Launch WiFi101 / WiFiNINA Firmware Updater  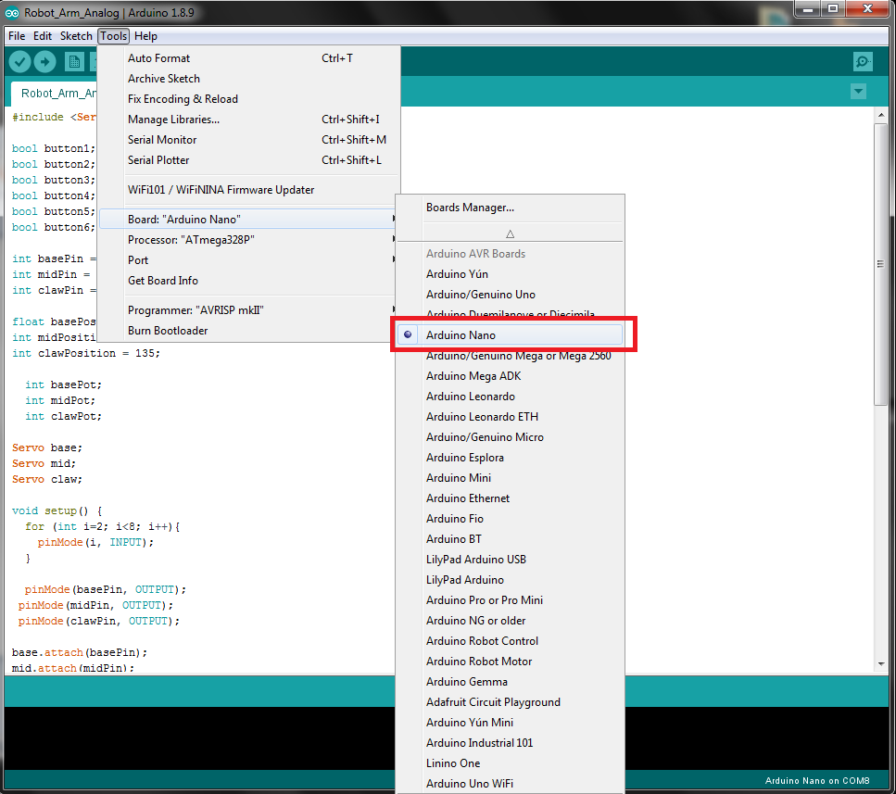[x=248, y=190]
